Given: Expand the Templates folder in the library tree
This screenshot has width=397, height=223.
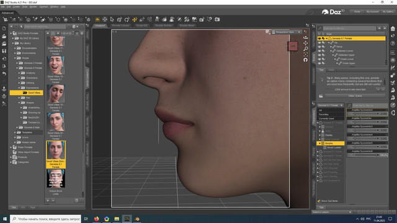Looking at the screenshot, I should (15, 132).
